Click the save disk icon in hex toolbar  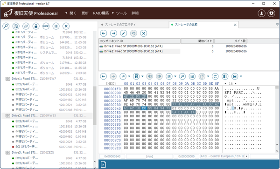[235, 76]
